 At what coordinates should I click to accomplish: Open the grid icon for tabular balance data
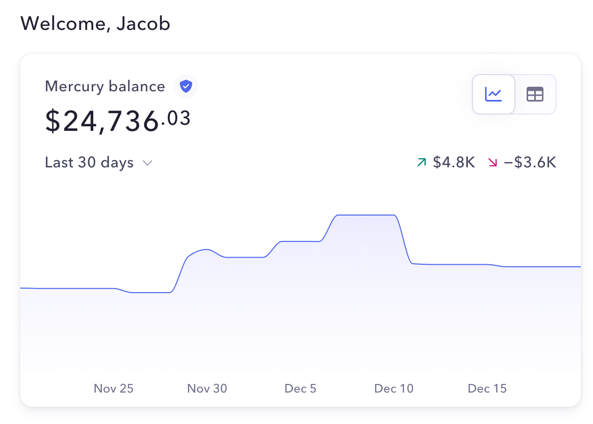535,94
